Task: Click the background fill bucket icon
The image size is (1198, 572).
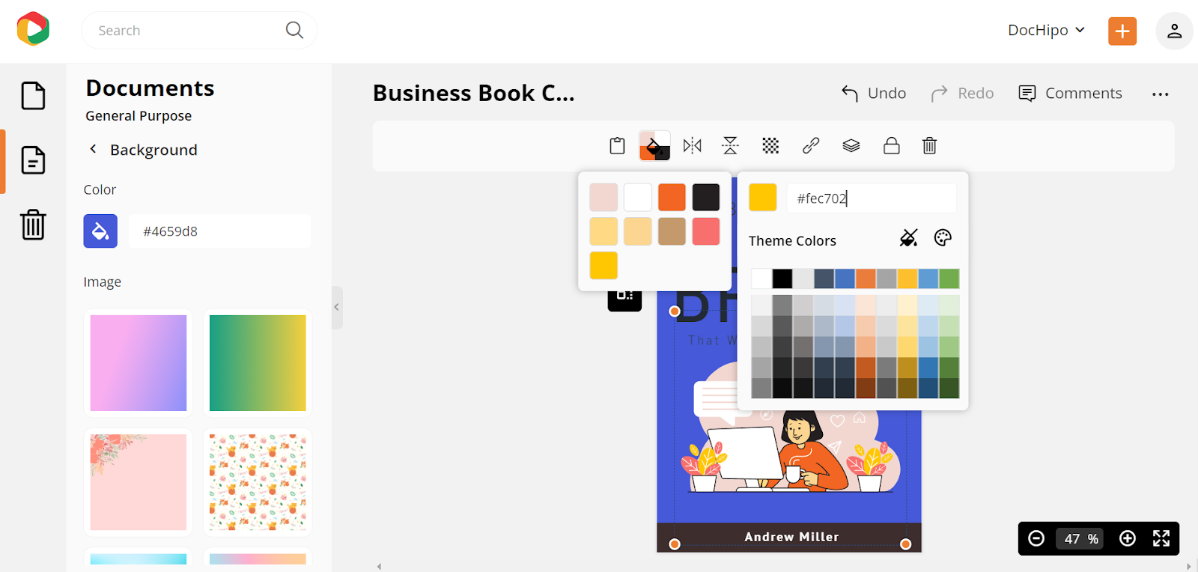Action: coord(100,231)
